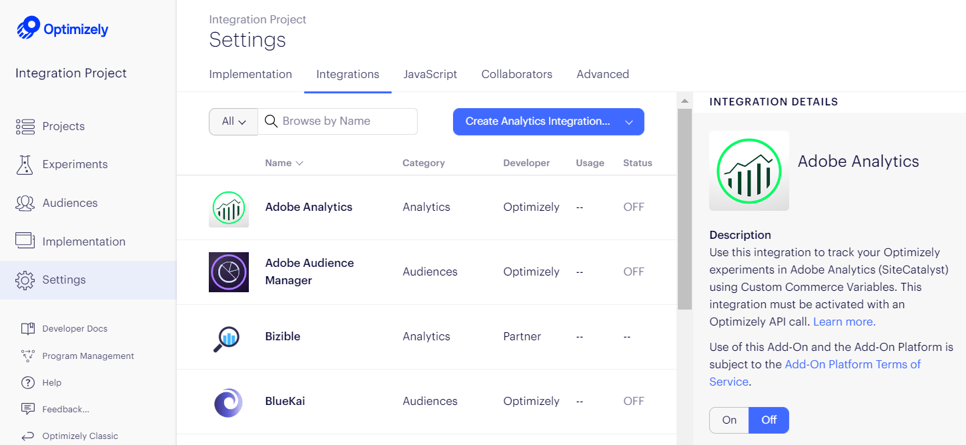The height and width of the screenshot is (445, 966).
Task: Select the Bizible row name
Action: coord(283,336)
